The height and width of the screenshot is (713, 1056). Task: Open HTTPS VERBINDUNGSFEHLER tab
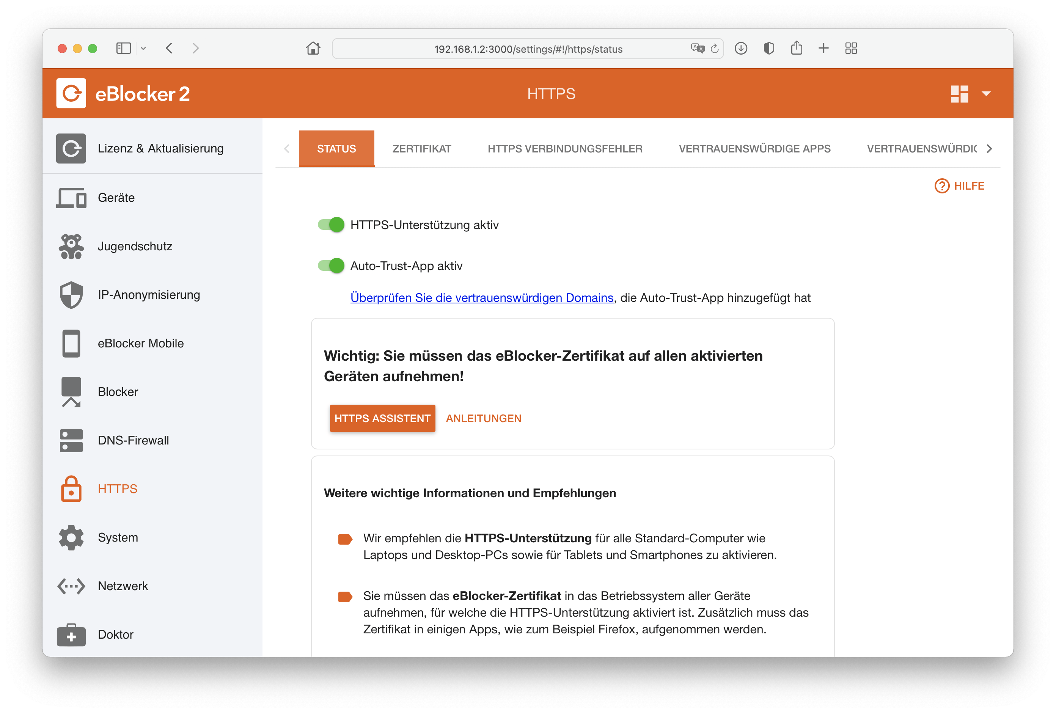point(564,149)
